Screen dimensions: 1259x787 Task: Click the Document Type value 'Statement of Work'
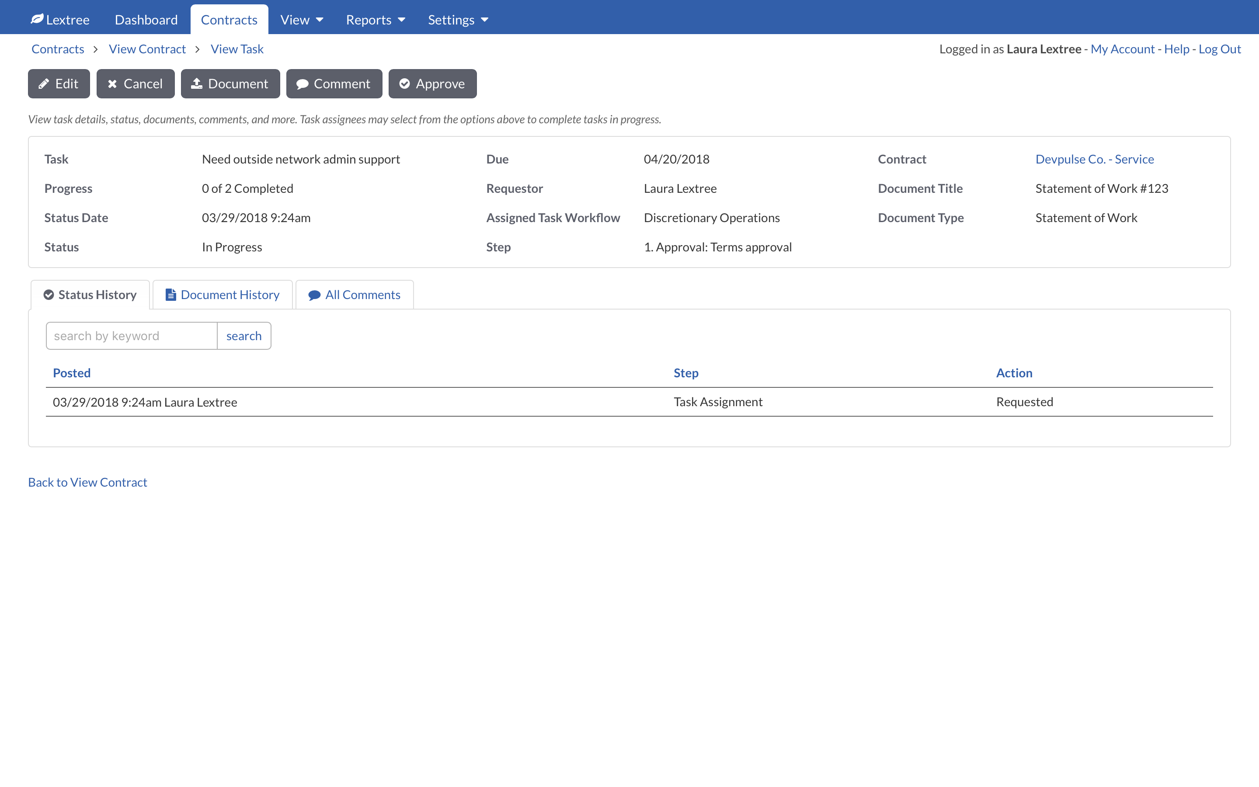pos(1086,218)
